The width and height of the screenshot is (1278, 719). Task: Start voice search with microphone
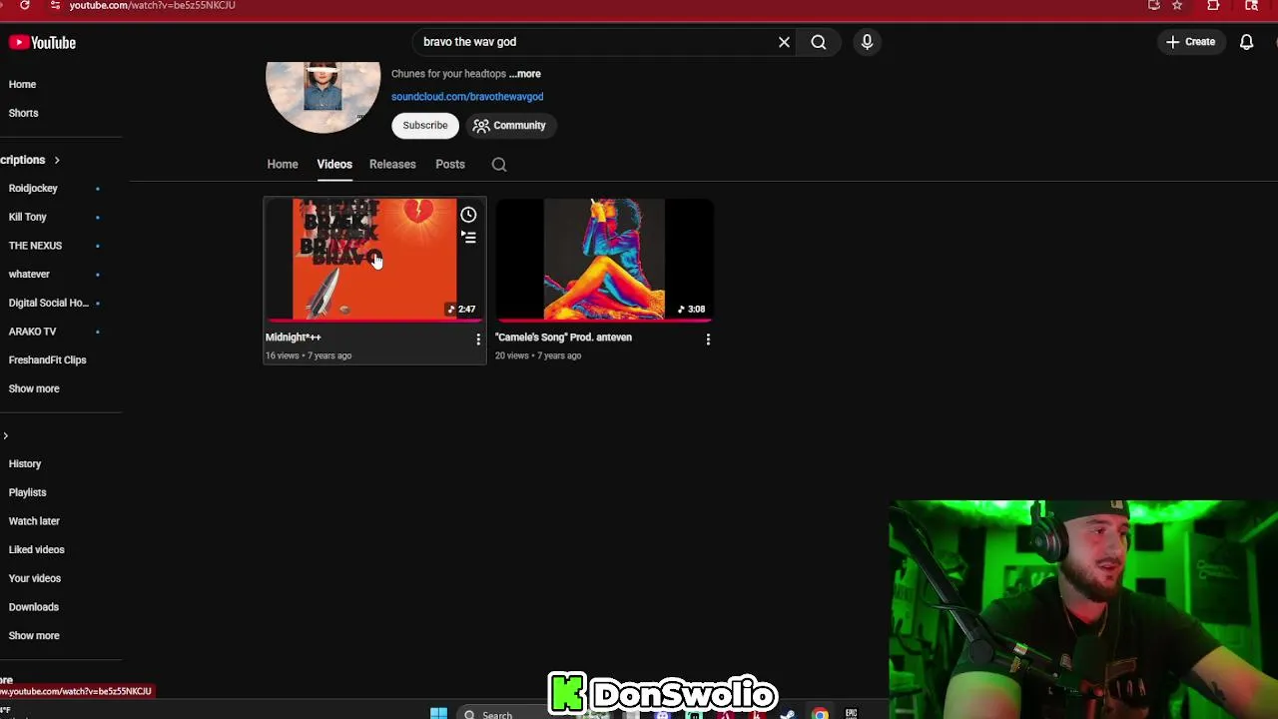point(867,42)
